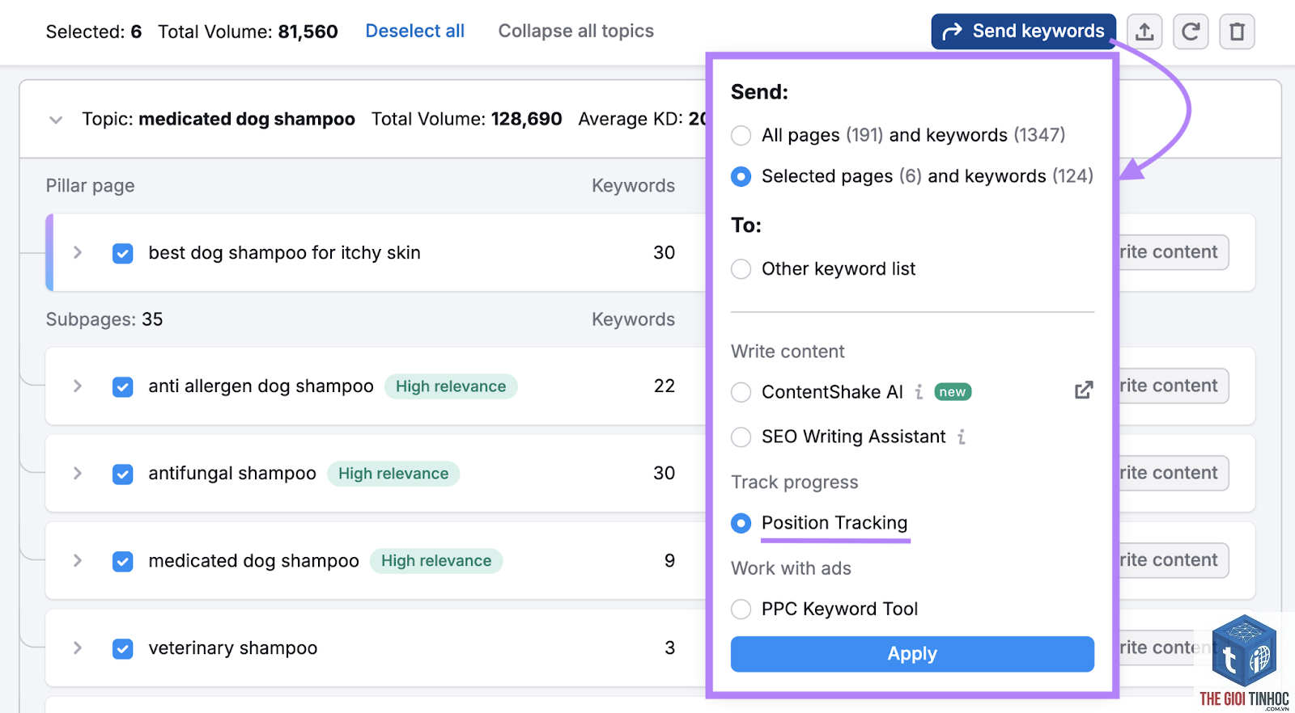Click the Total Volume 81,560 text
Viewport: 1295px width, 713px height.
pos(248,32)
